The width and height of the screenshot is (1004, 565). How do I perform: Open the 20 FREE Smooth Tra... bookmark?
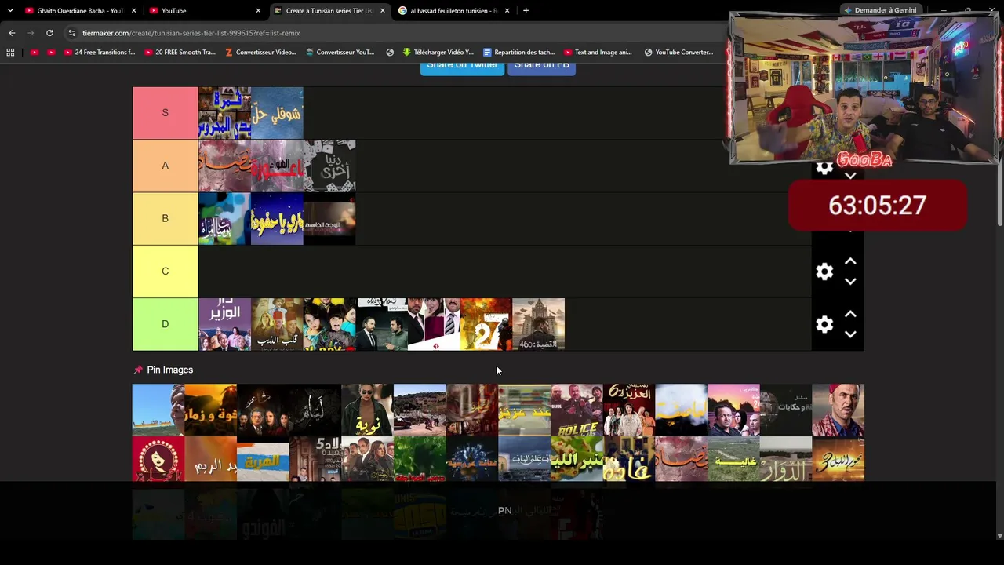tap(179, 53)
